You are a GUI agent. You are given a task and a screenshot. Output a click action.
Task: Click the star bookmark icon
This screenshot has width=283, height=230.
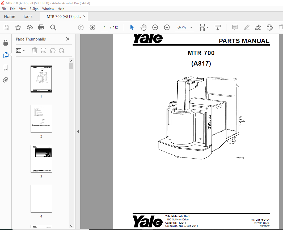tap(18, 27)
